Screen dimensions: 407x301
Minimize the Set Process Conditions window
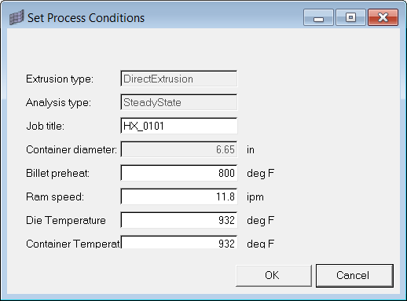[x=318, y=17]
